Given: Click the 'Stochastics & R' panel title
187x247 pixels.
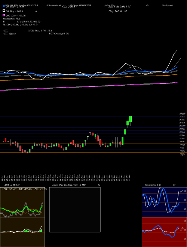Looking at the screenshot, I should 153,185.
